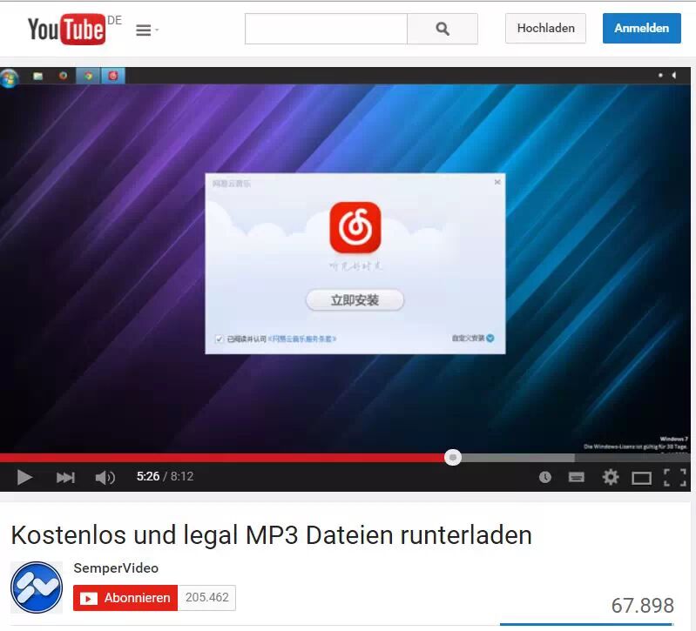Click the video title text
Screen dimensions: 696x631
click(271, 534)
